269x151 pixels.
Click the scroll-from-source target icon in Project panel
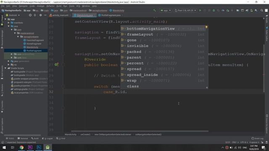coord(30,15)
